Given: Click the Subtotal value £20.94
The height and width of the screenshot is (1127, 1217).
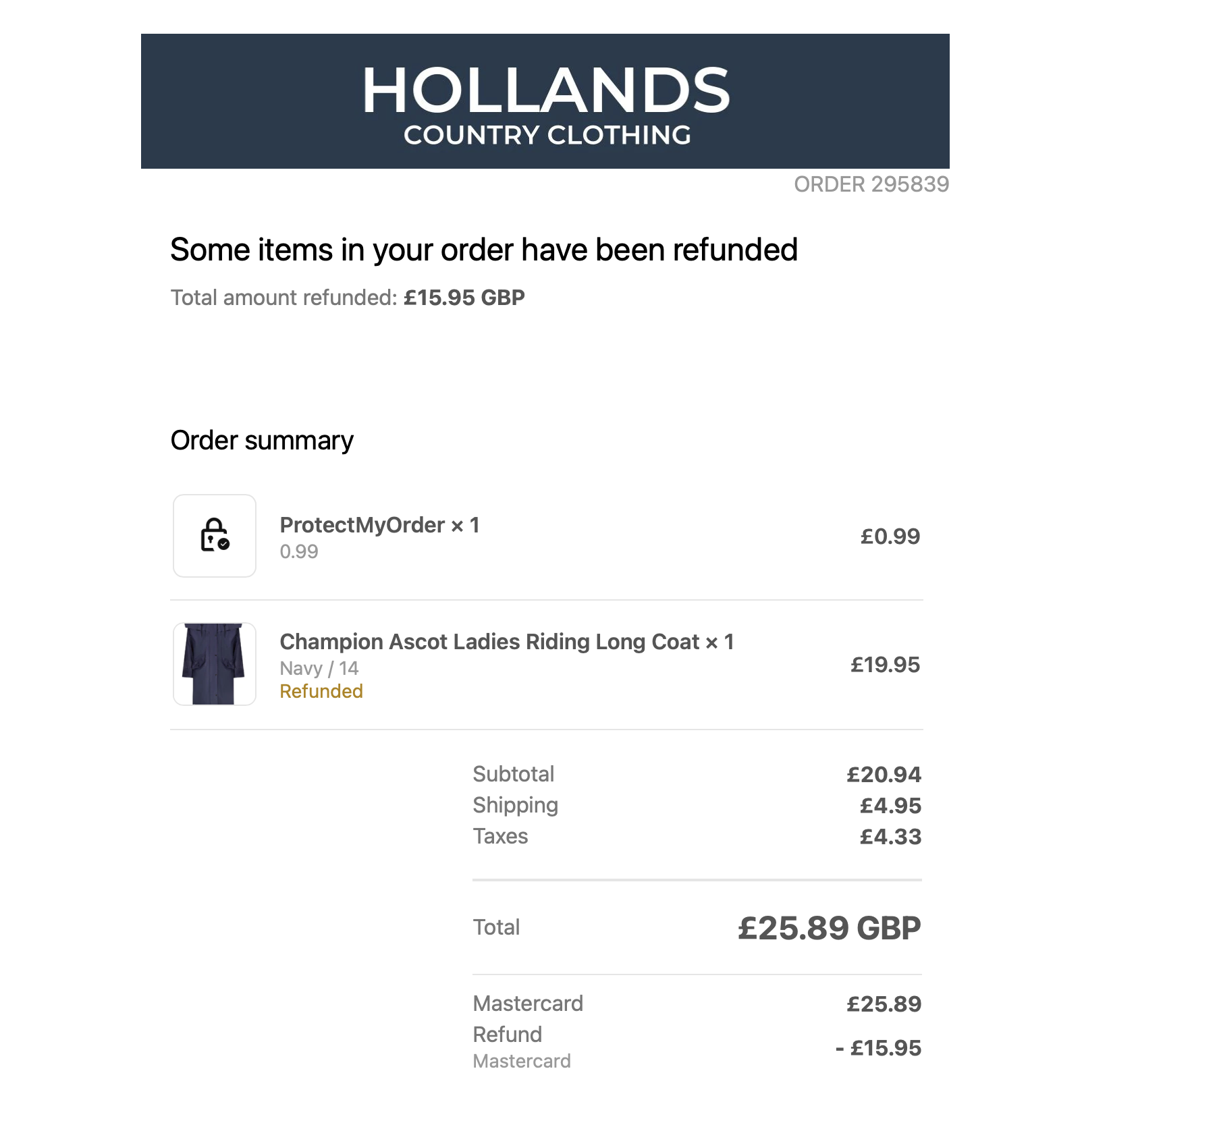Looking at the screenshot, I should 884,775.
